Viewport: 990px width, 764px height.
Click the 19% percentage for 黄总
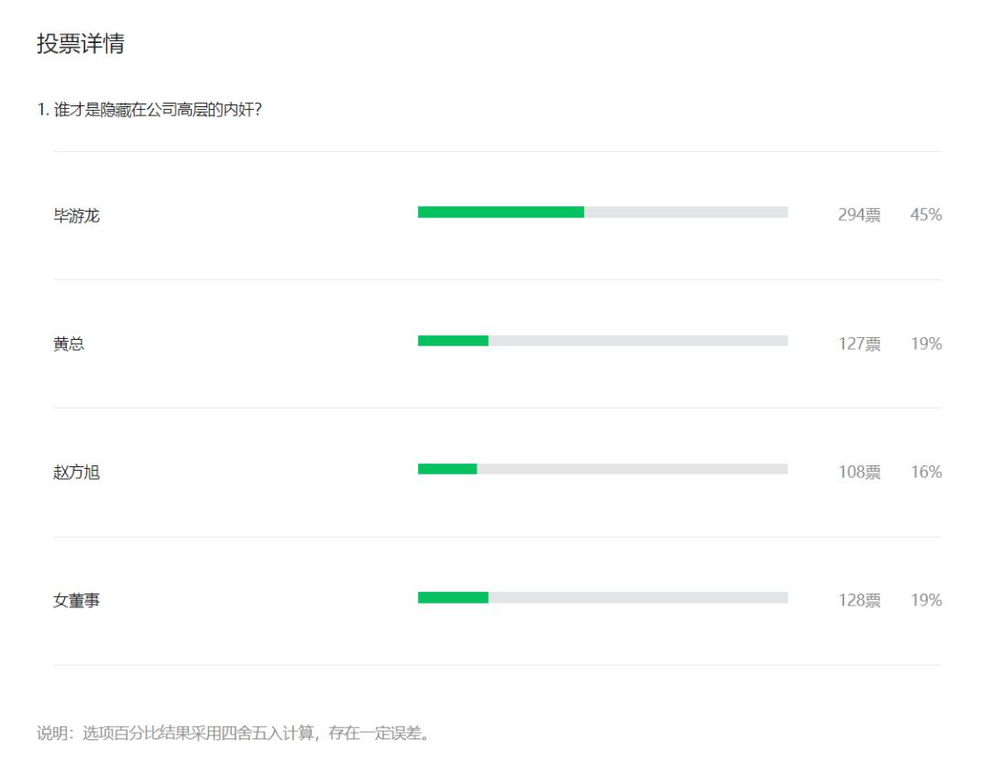[x=926, y=344]
